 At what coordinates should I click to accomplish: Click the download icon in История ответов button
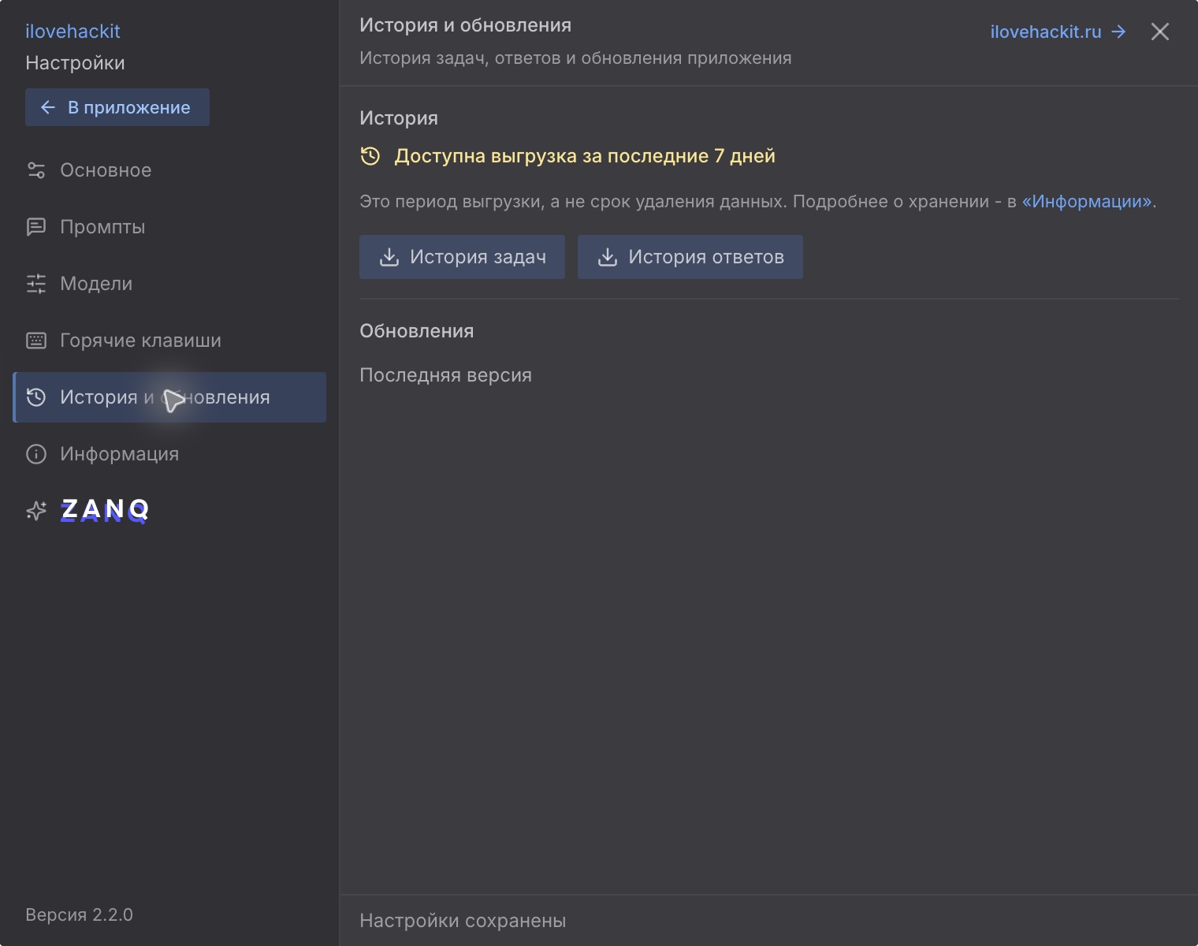[608, 257]
